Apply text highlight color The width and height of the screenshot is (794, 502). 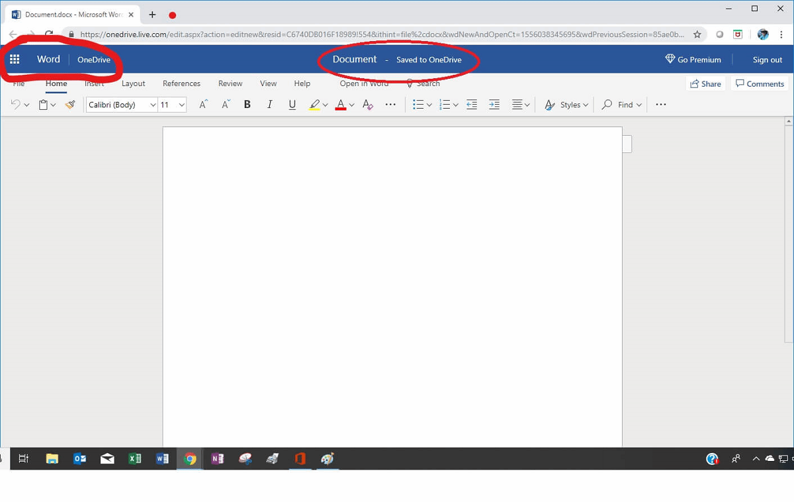tap(314, 104)
